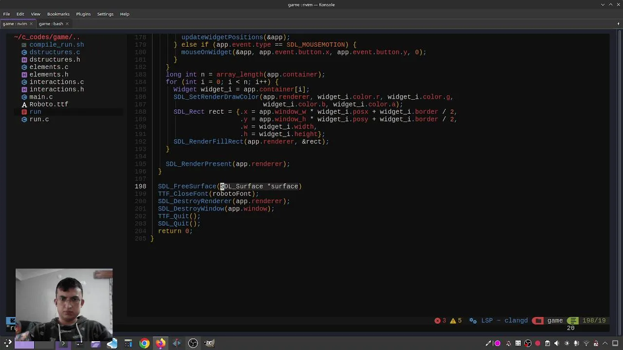
Task: Click the LSP gears icon
Action: tap(472, 320)
